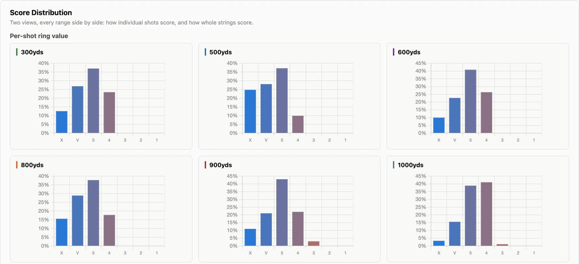Select the X bar in the 1000yds chart
This screenshot has width=579, height=264.
[x=439, y=243]
